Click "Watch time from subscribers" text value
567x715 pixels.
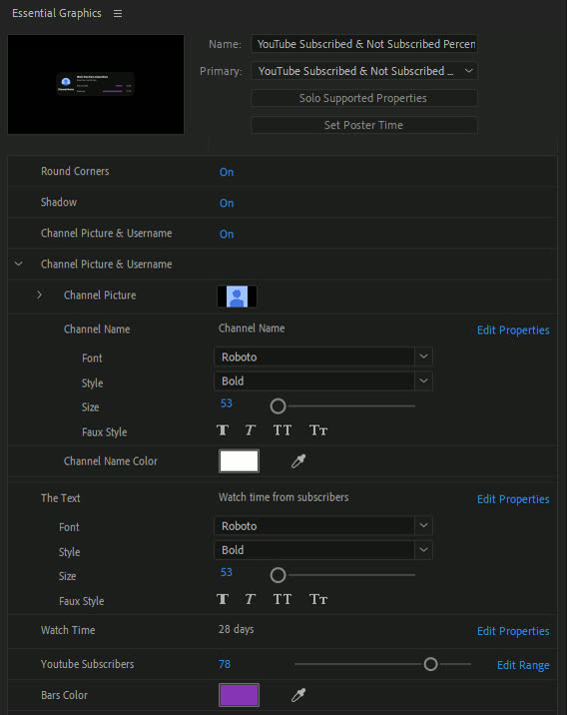[x=283, y=497]
